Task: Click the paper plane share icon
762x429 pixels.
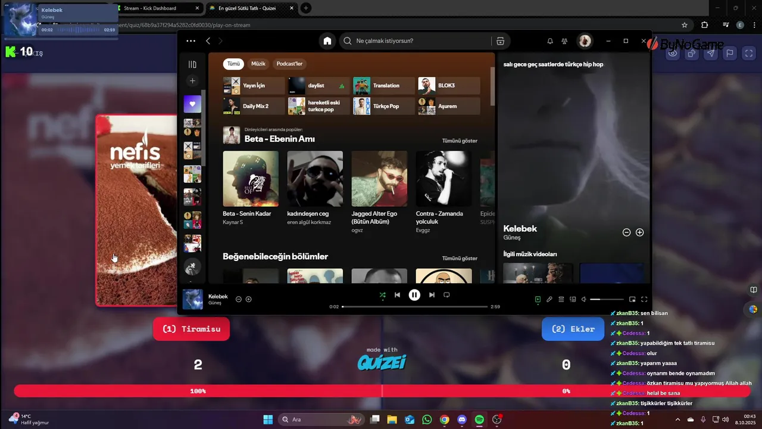Action: point(711,53)
